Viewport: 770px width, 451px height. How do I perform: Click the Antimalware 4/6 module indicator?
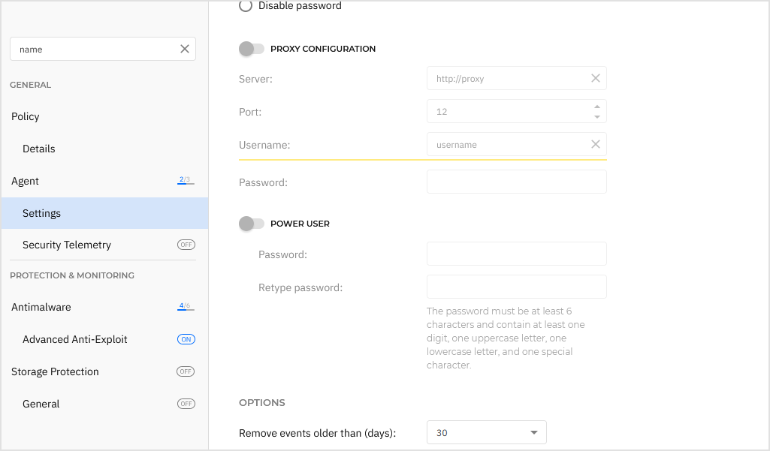185,307
